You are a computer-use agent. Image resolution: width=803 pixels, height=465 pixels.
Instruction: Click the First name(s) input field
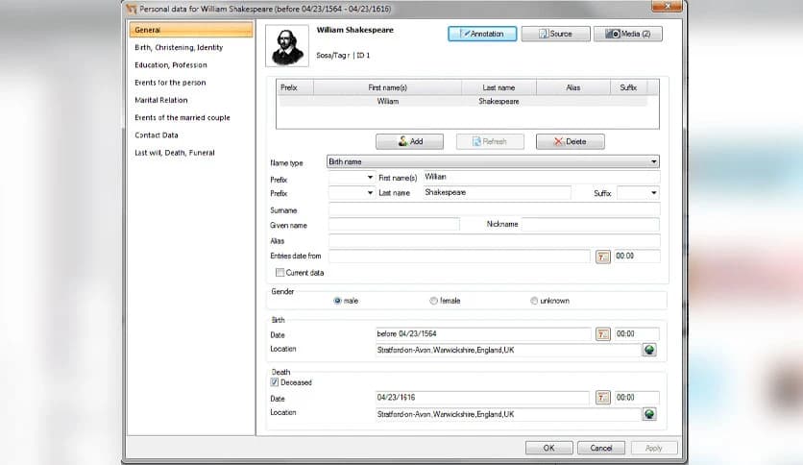pyautogui.click(x=542, y=177)
